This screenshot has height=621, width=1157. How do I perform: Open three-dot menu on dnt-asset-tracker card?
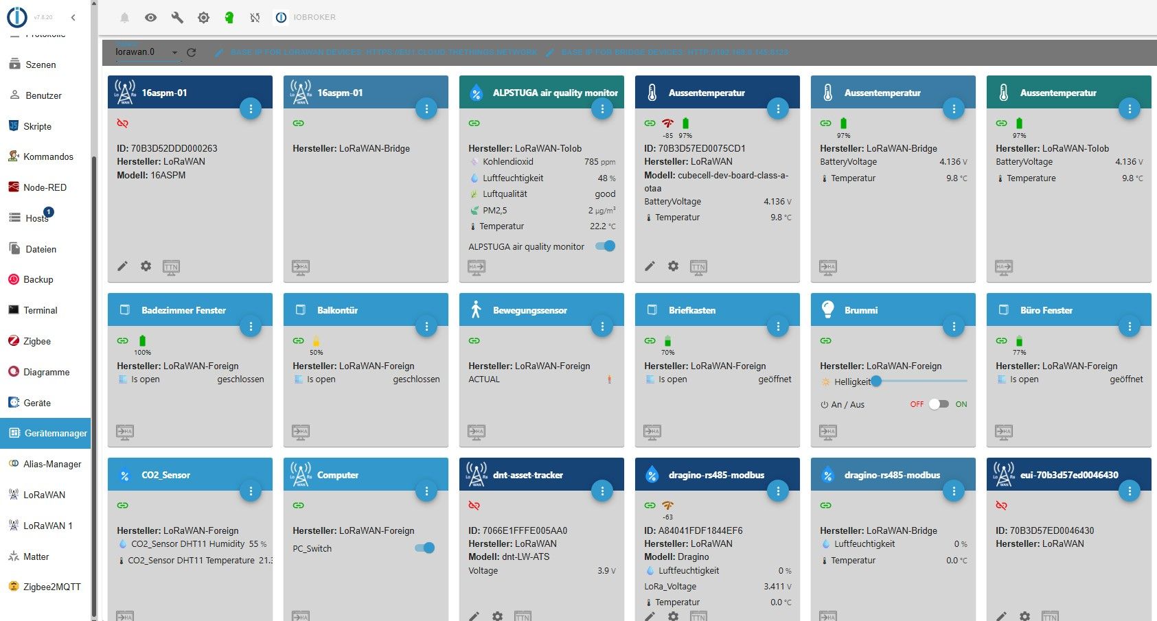pyautogui.click(x=602, y=491)
